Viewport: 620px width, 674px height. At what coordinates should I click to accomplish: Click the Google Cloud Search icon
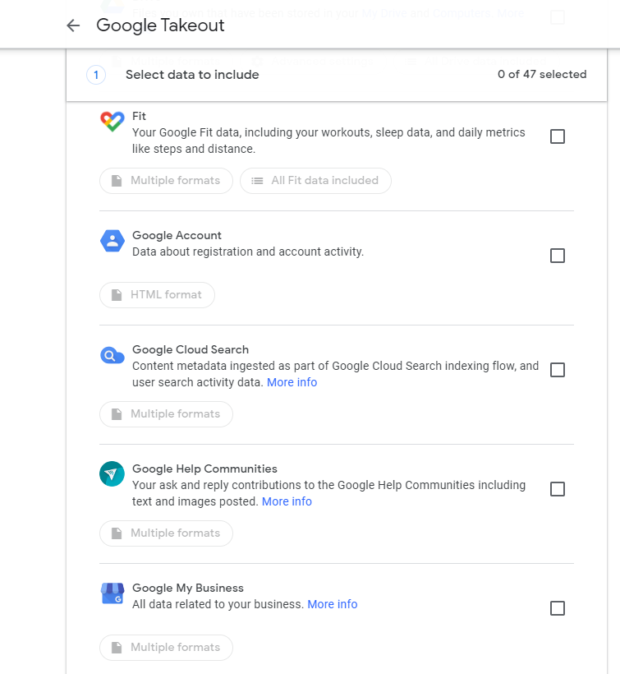(x=112, y=355)
